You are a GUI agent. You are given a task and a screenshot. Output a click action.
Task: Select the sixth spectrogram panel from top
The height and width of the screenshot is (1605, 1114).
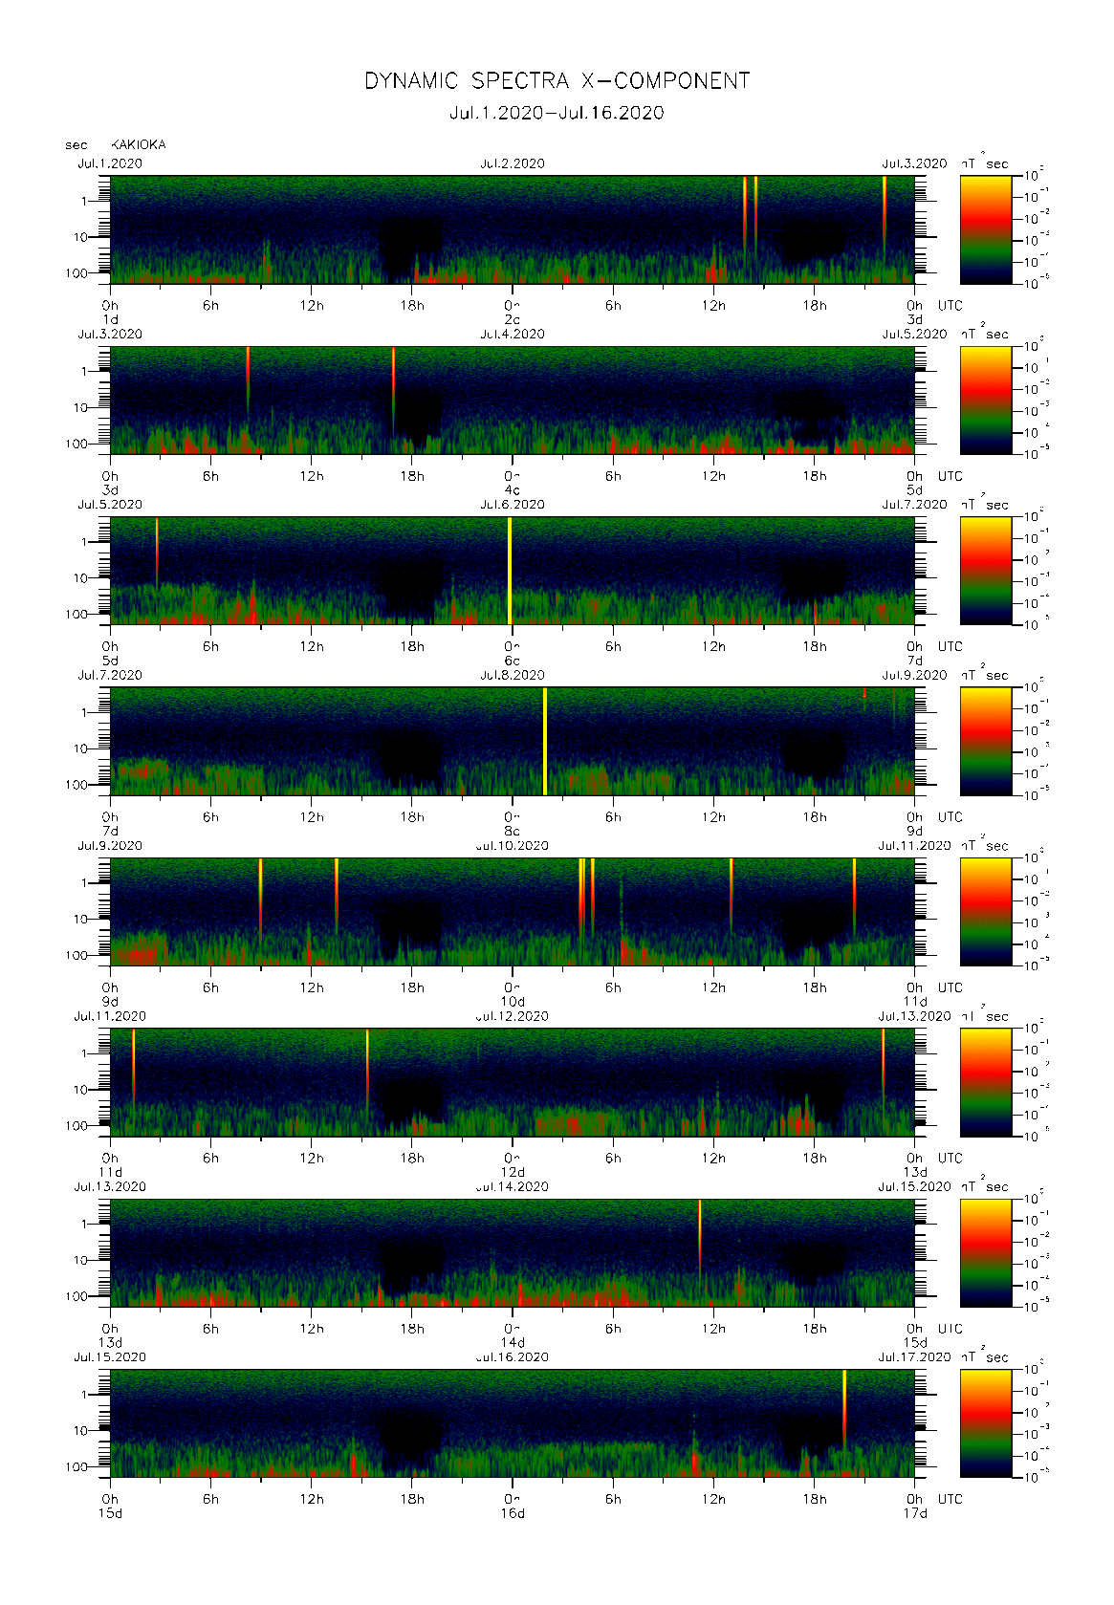[x=512, y=1082]
